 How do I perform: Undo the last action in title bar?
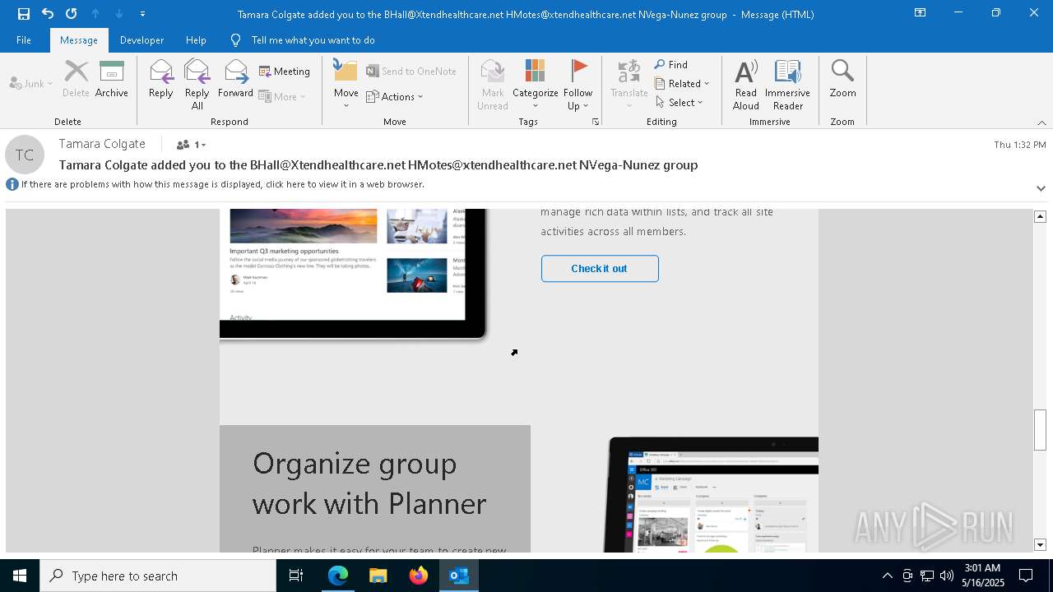pos(48,13)
